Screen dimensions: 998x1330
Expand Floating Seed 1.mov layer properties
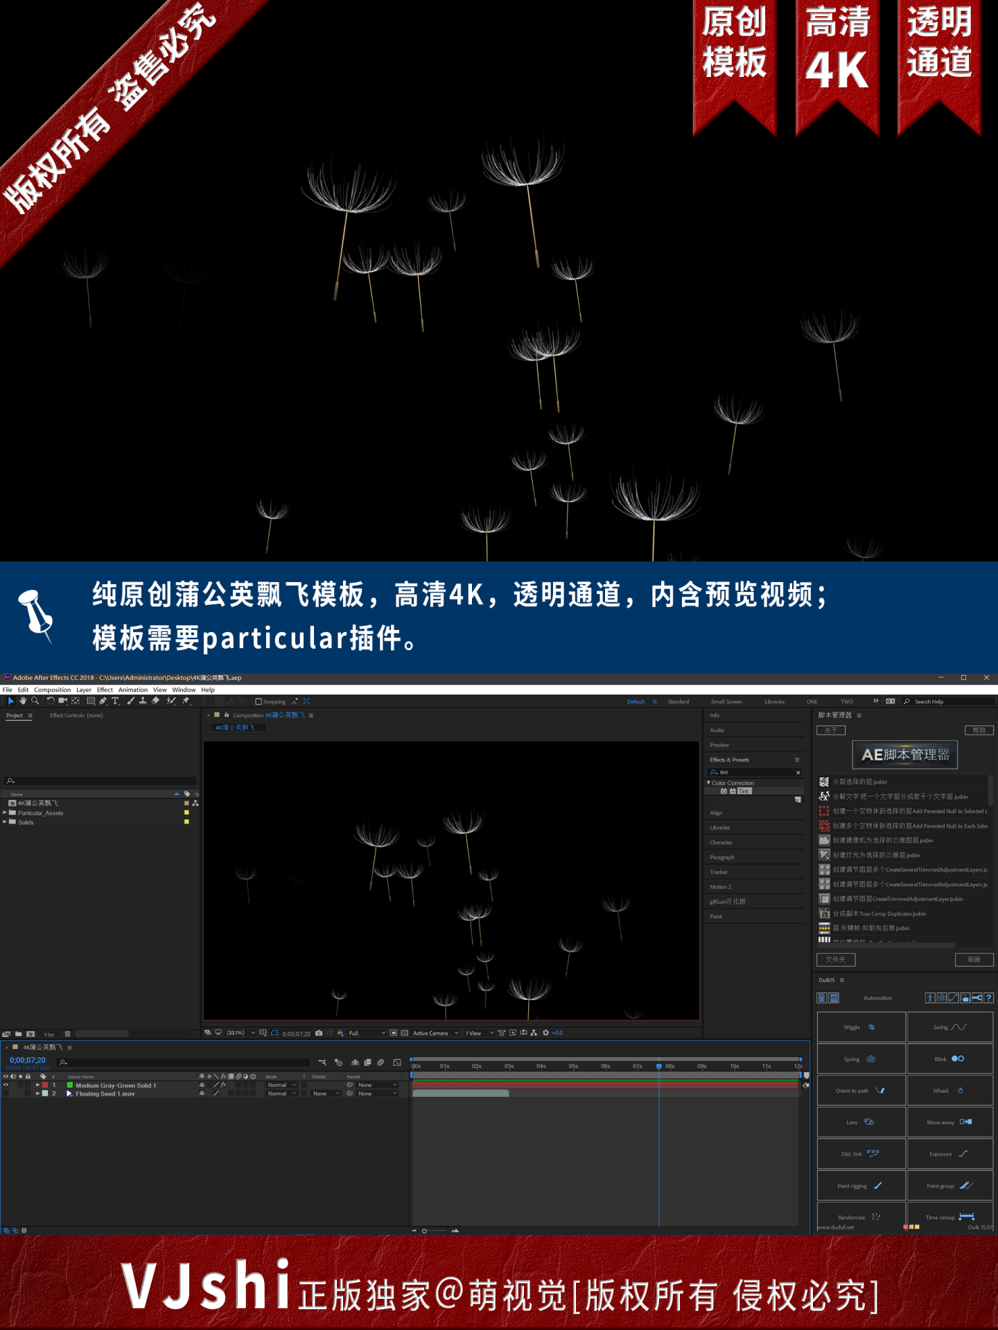37,1093
